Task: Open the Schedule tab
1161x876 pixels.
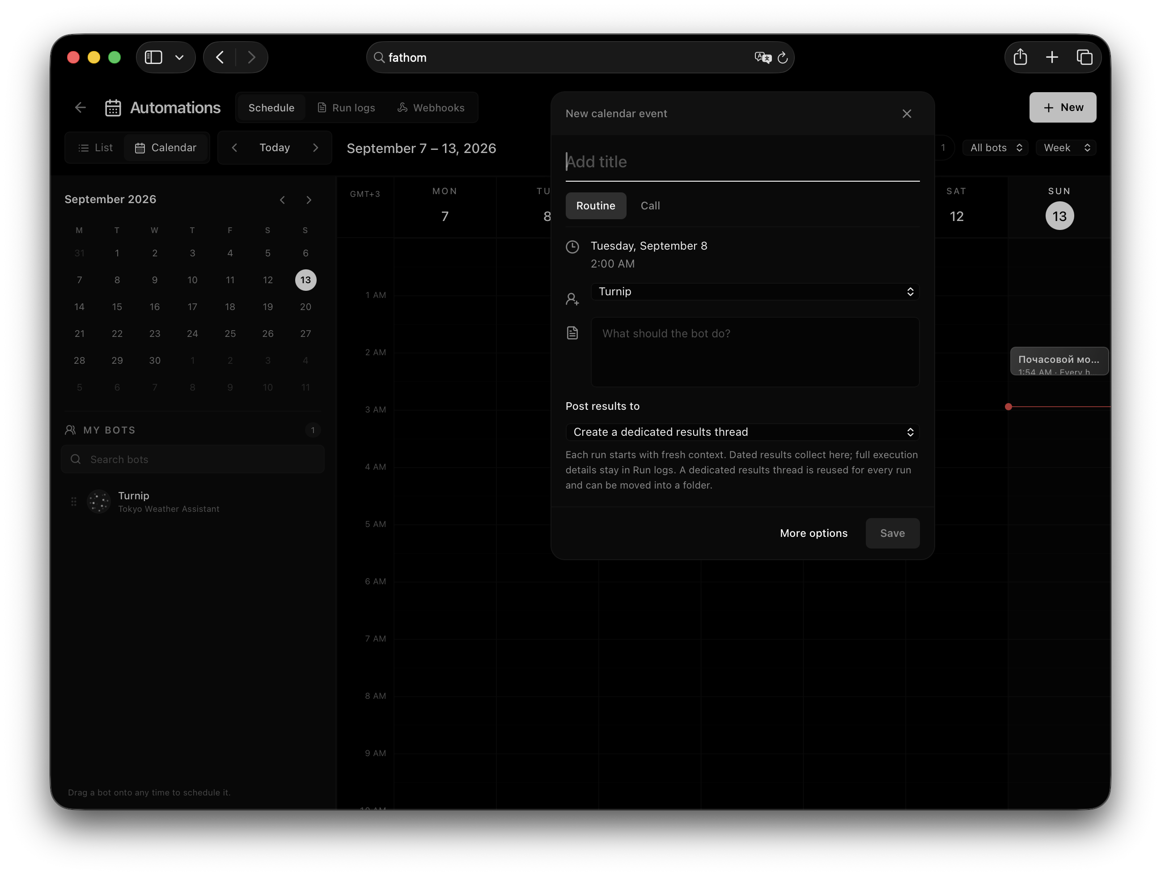Action: [x=271, y=108]
